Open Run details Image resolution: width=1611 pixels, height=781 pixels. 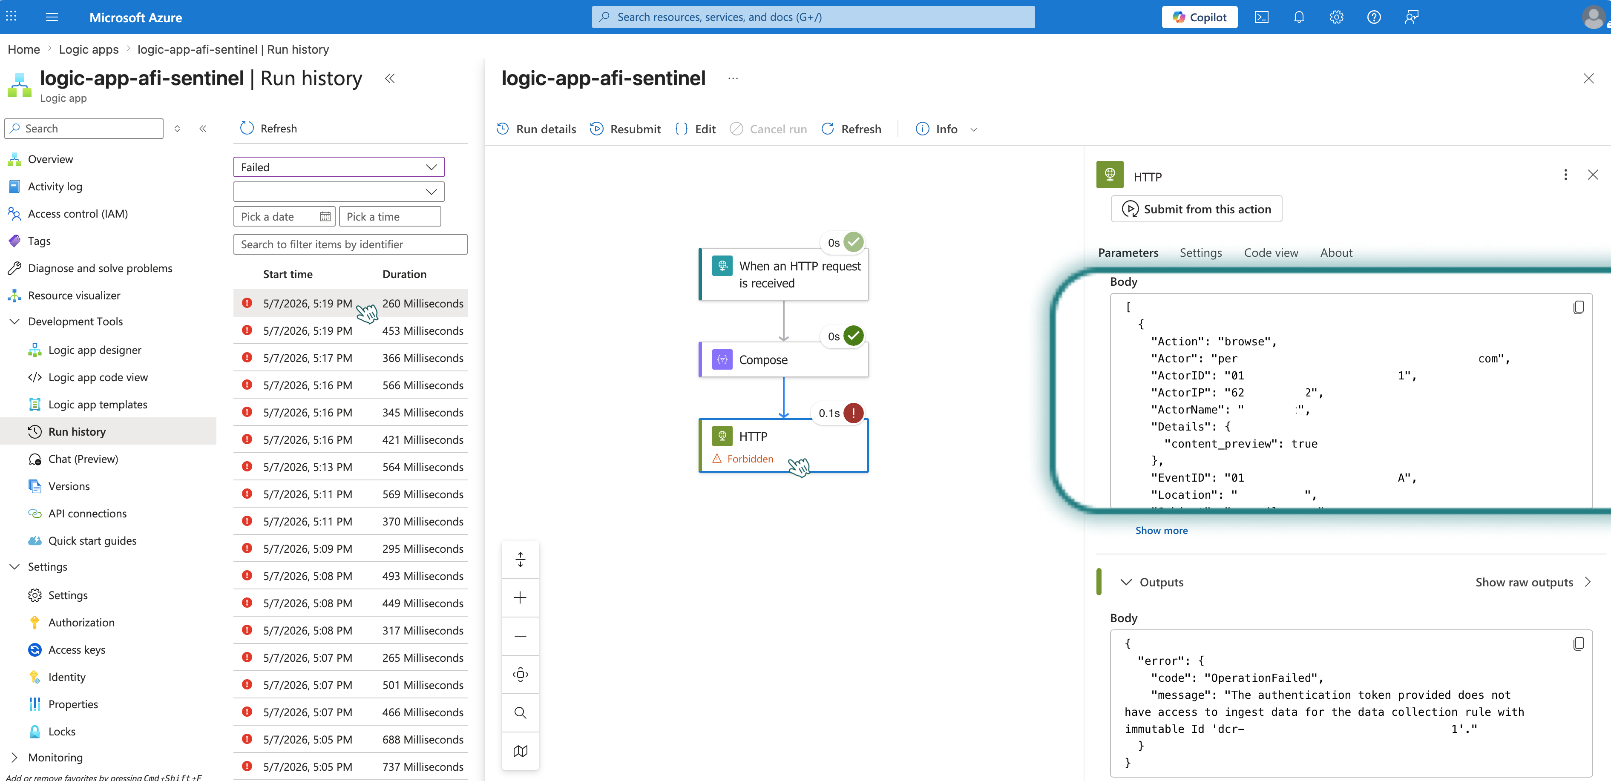(536, 129)
